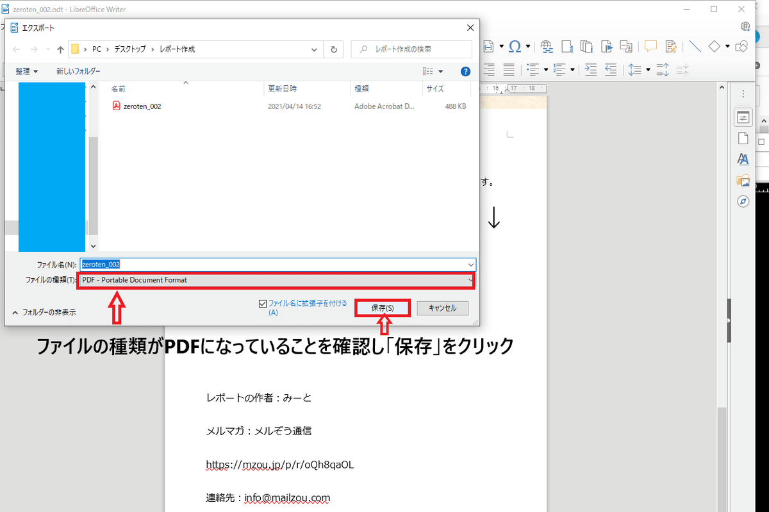Navigate to デスクトップ in breadcrumb
Viewport: 769px width, 512px height.
pos(129,49)
